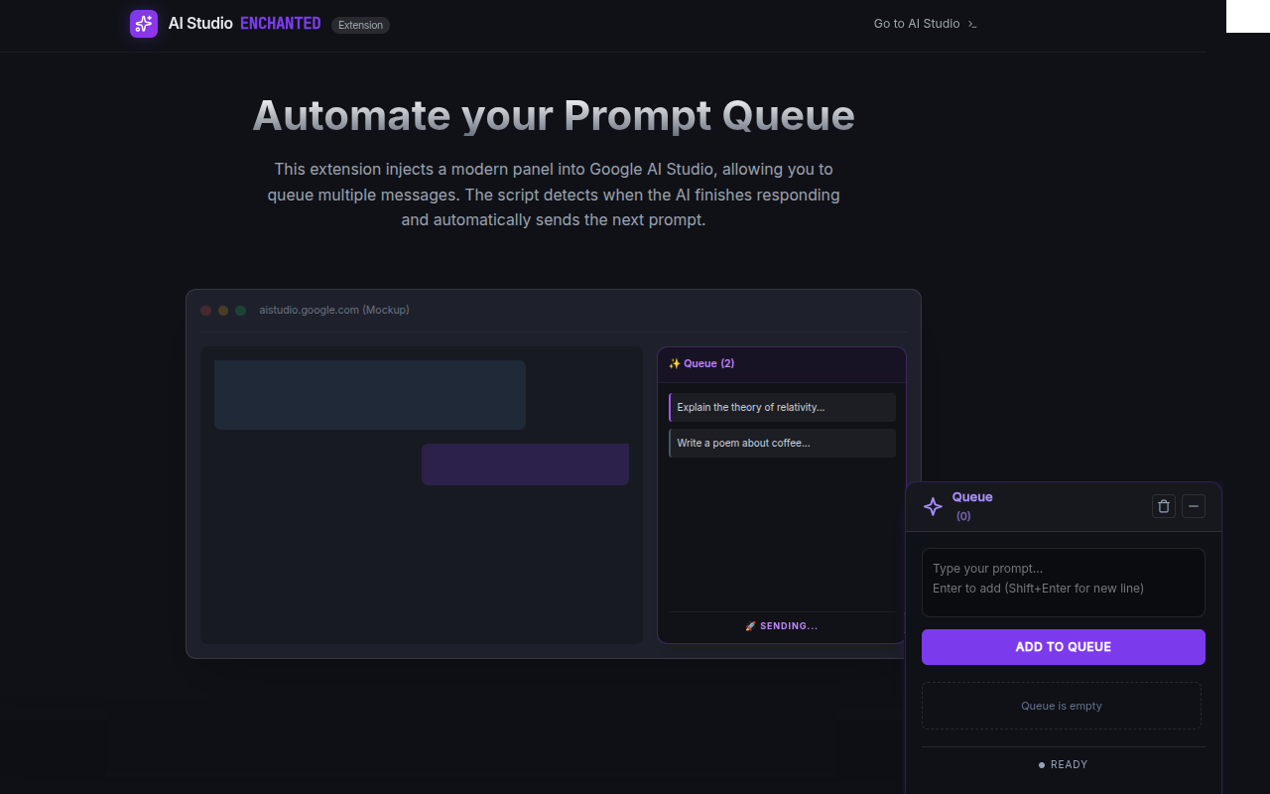Click the ADD TO QUEUE button
Image resolution: width=1270 pixels, height=794 pixels.
tap(1064, 647)
